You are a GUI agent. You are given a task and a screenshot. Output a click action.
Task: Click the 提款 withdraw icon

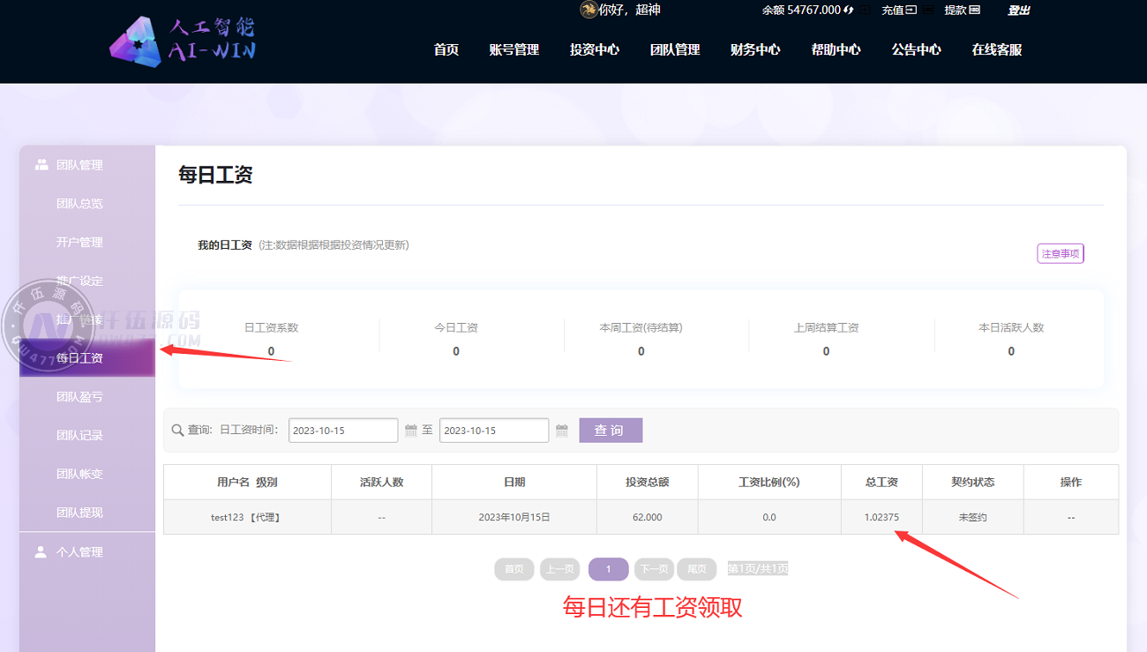tap(975, 11)
